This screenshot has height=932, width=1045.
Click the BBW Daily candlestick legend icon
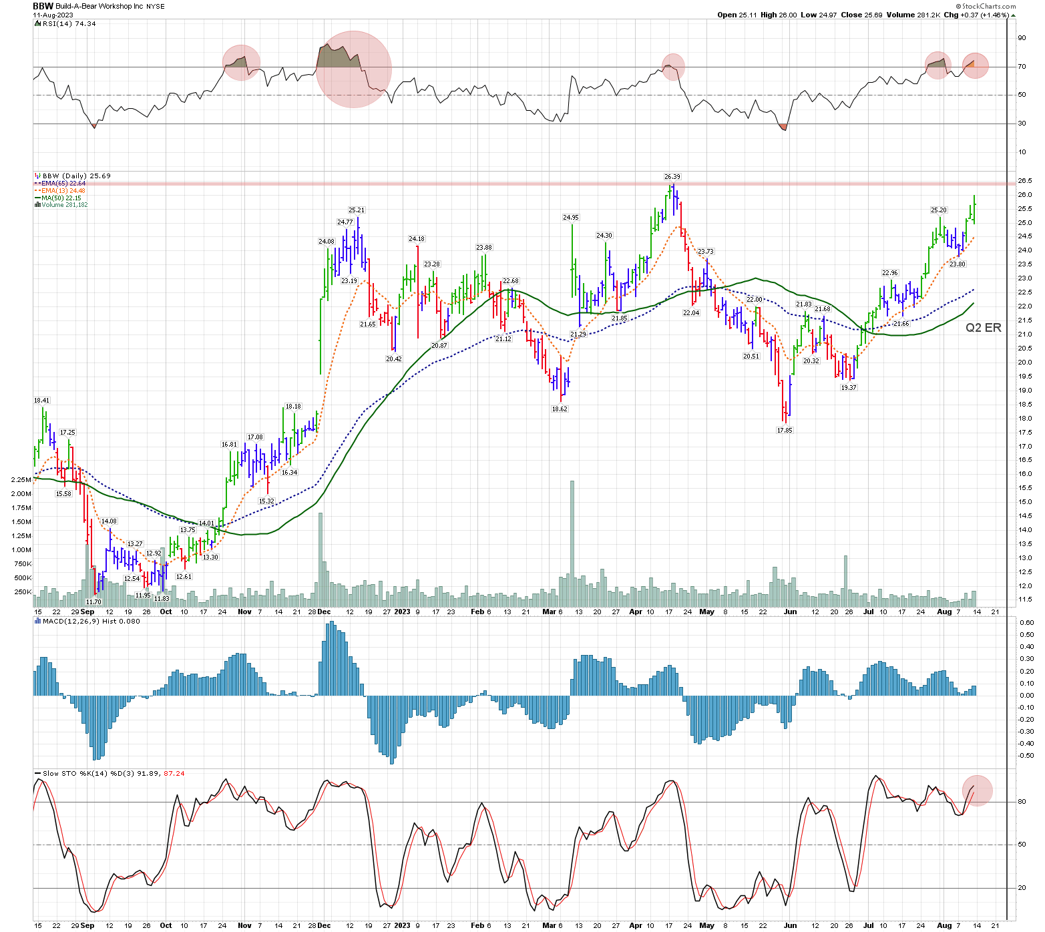coord(37,176)
